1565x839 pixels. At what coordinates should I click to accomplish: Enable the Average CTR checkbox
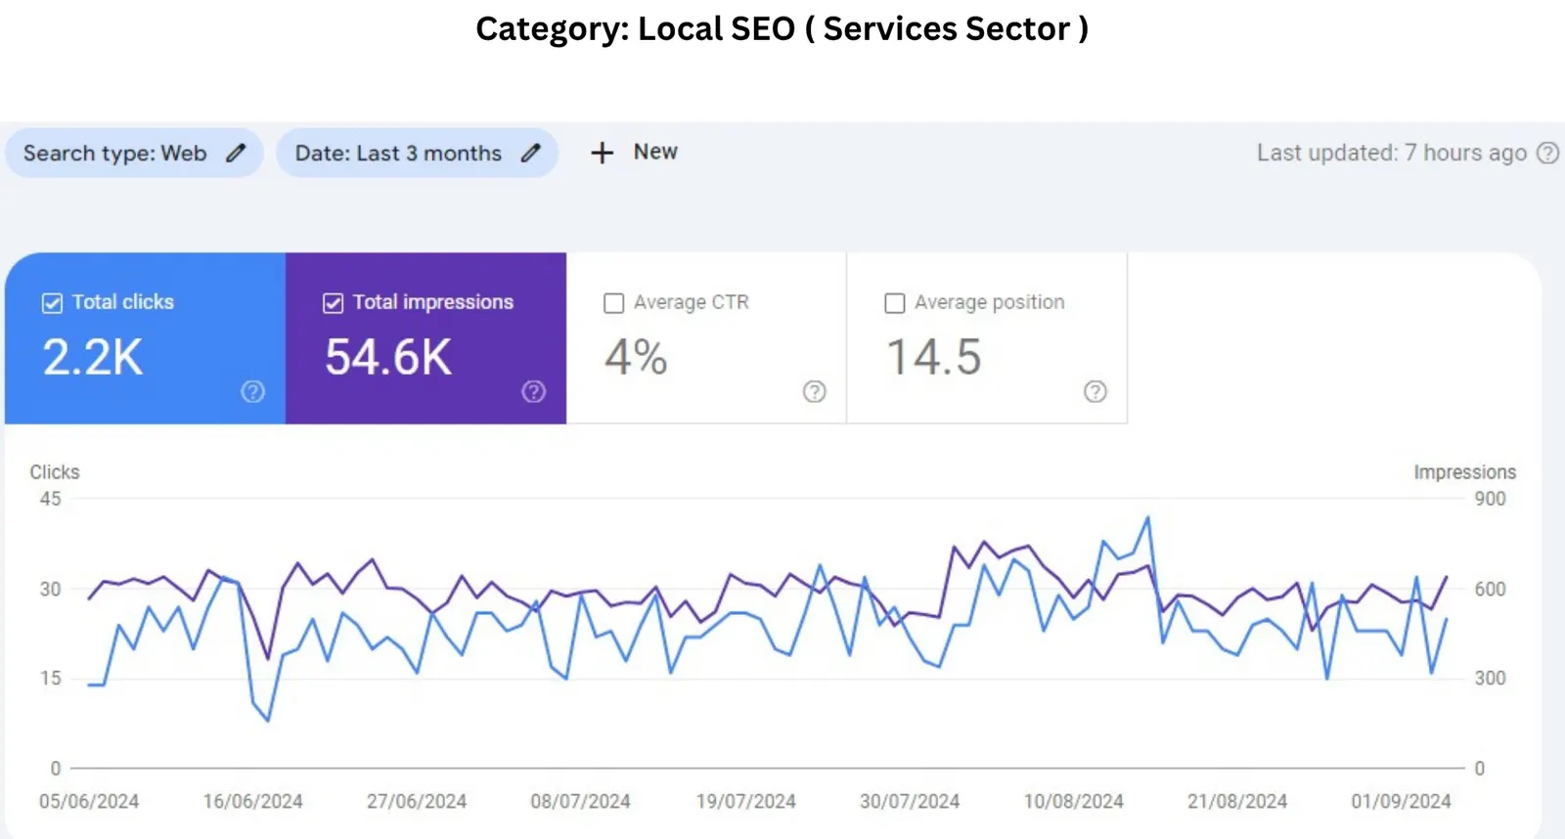614,303
